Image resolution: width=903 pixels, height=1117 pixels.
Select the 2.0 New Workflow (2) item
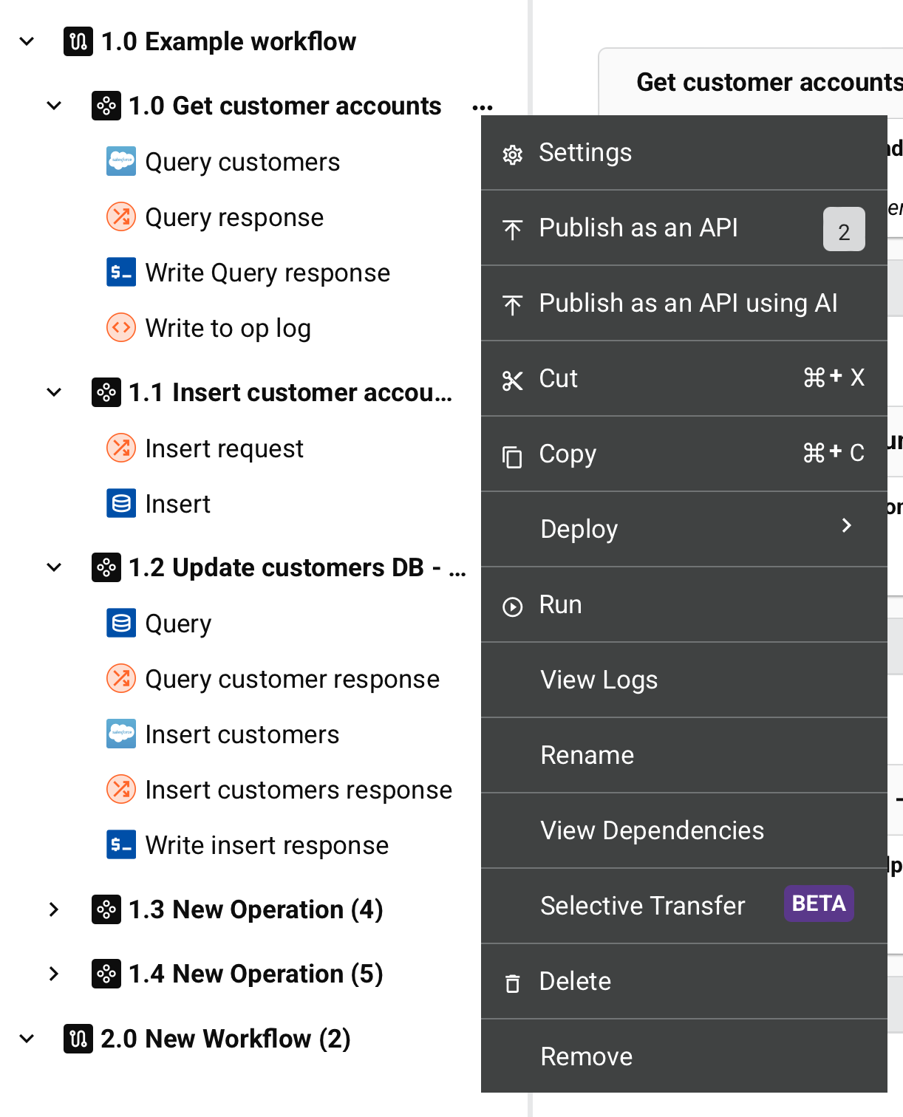click(x=225, y=1039)
